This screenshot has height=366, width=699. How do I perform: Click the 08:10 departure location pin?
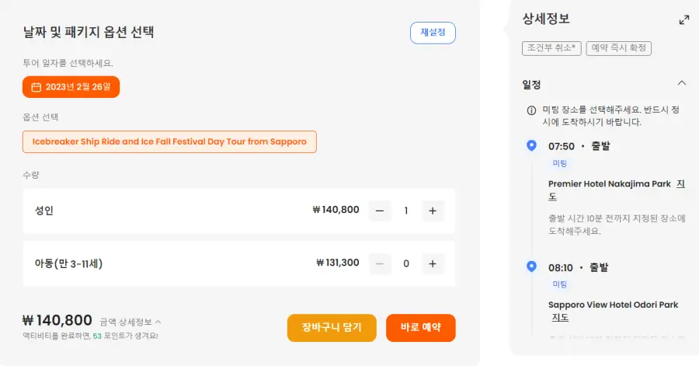531,267
